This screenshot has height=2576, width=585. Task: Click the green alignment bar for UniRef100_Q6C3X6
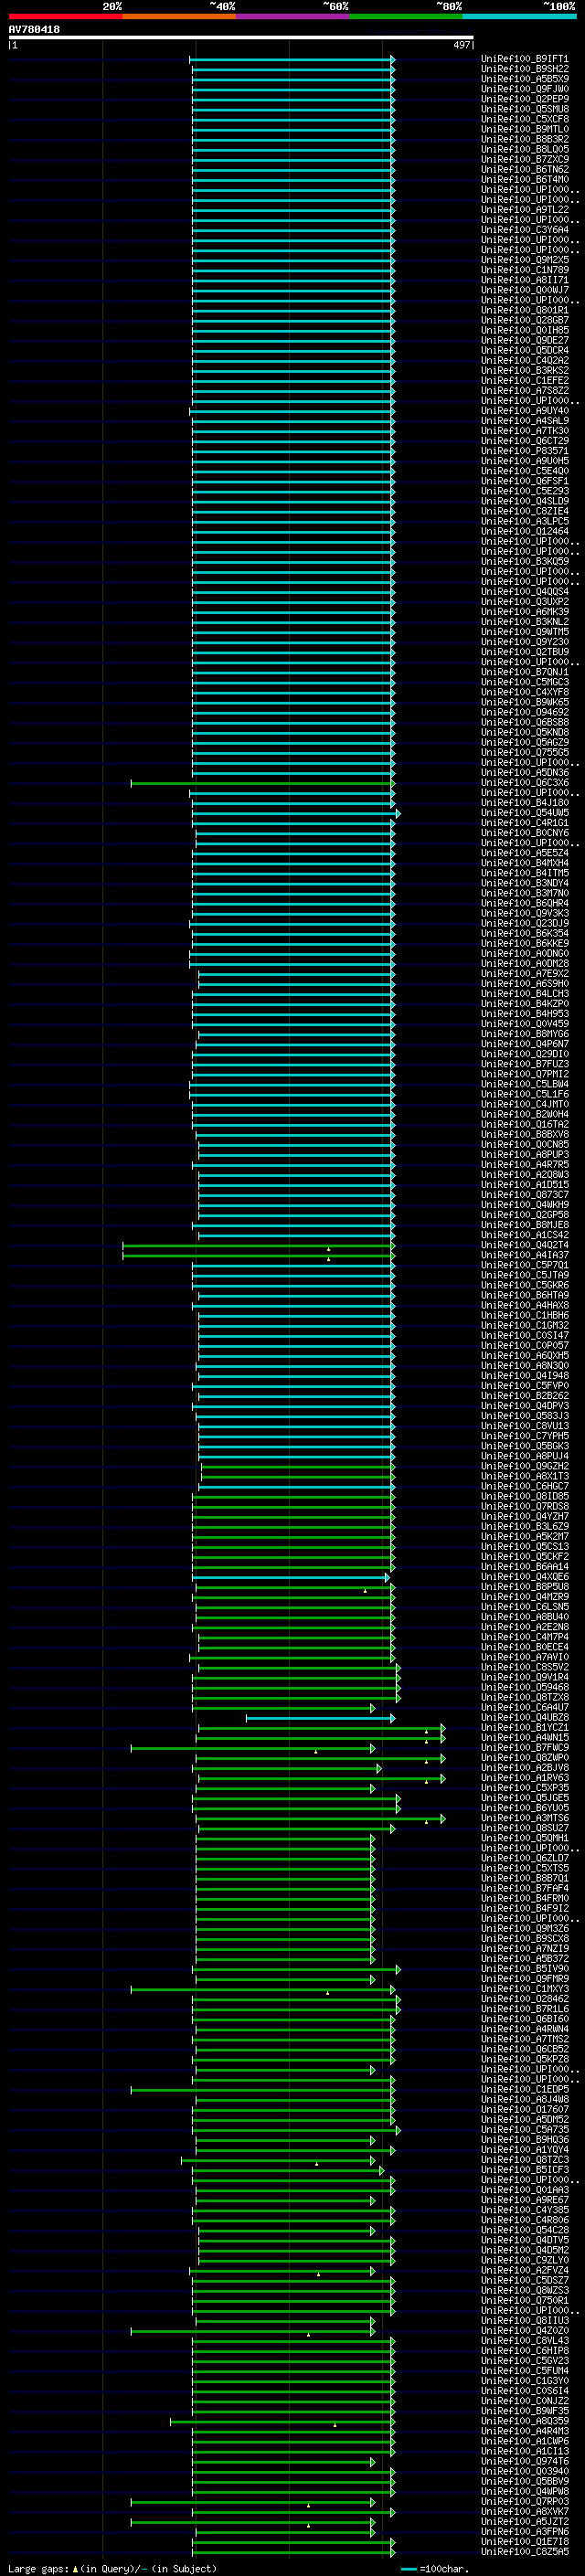tap(261, 783)
